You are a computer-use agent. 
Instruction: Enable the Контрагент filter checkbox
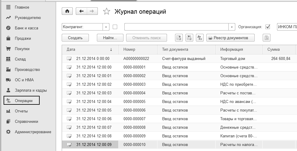pos(115,27)
